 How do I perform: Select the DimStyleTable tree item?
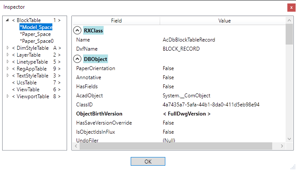(x=36, y=48)
